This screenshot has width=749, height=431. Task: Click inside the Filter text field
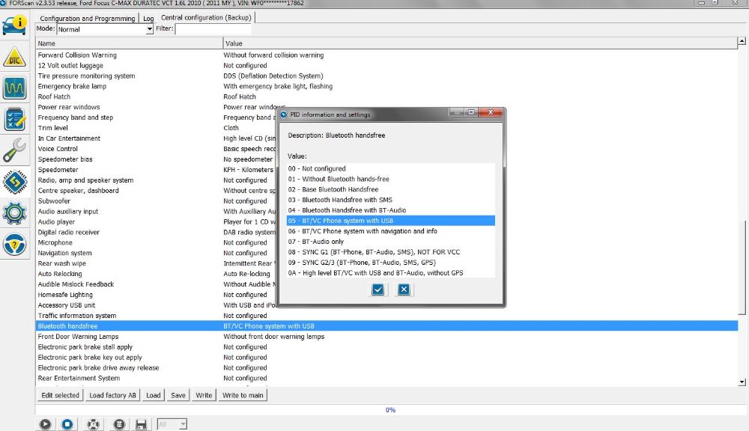coord(213,29)
